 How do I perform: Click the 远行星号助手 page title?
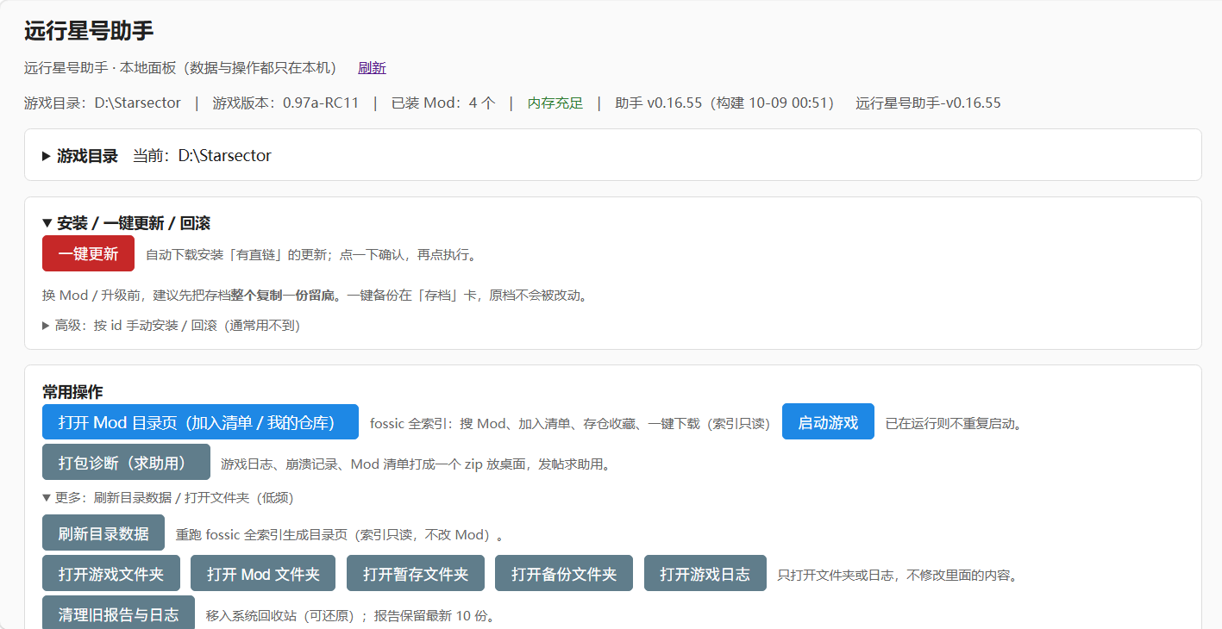89,31
